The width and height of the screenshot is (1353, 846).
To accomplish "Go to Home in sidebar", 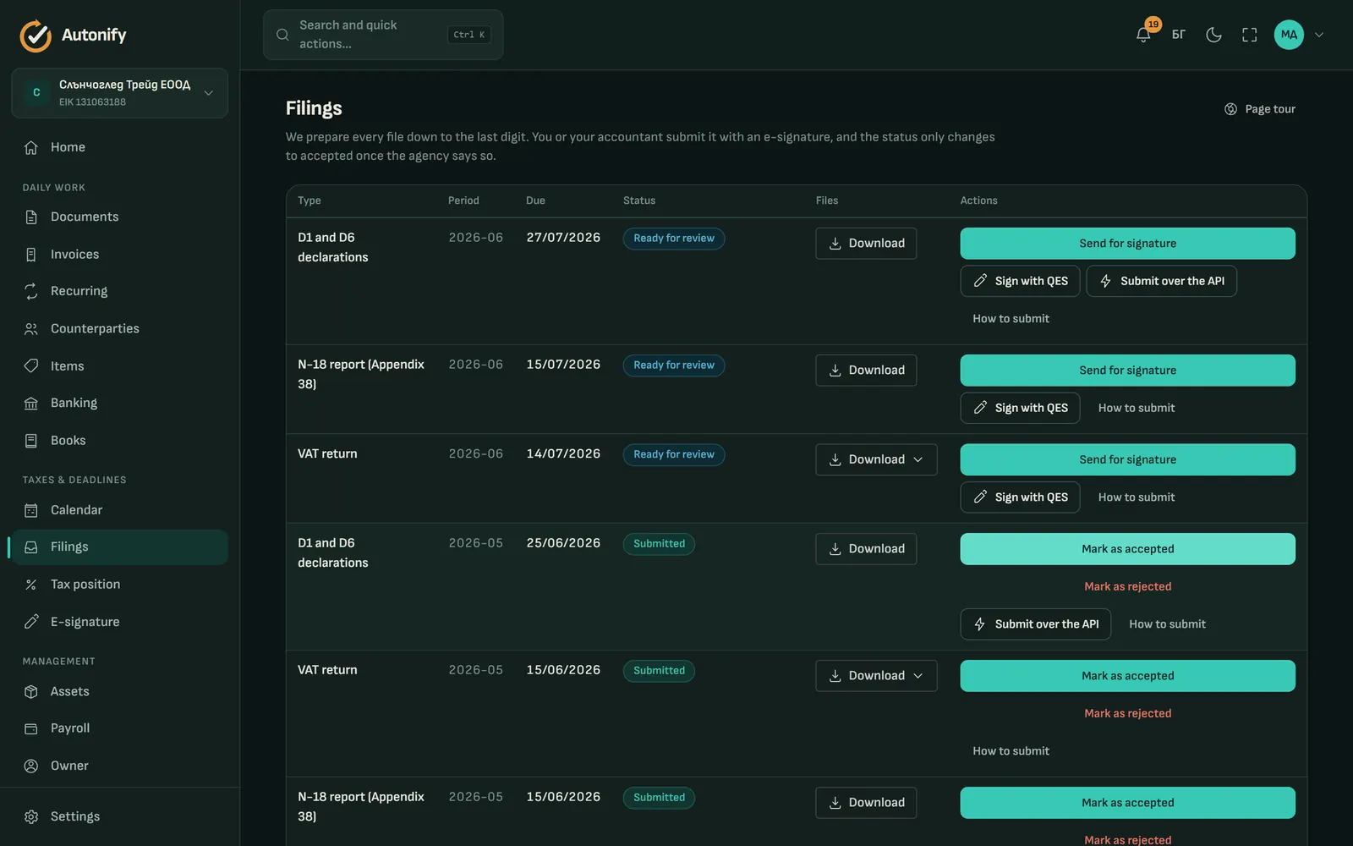I will point(119,147).
